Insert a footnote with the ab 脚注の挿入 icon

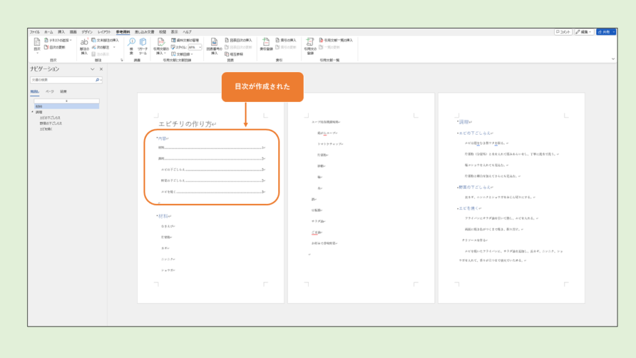(84, 46)
